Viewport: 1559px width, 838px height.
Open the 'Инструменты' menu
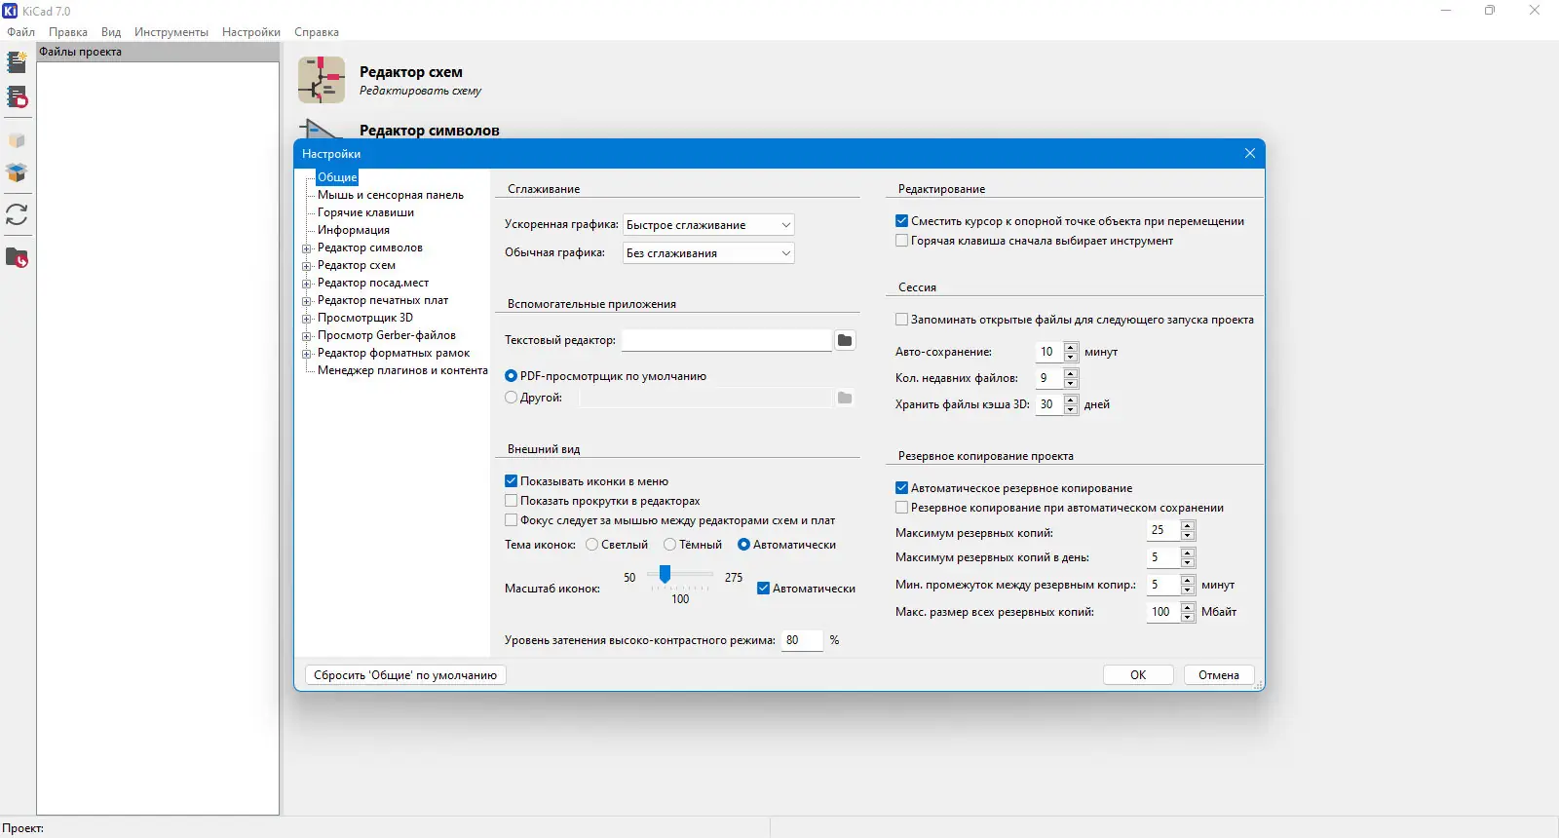pyautogui.click(x=171, y=32)
